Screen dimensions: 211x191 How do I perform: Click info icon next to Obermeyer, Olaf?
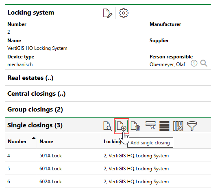click(194, 63)
